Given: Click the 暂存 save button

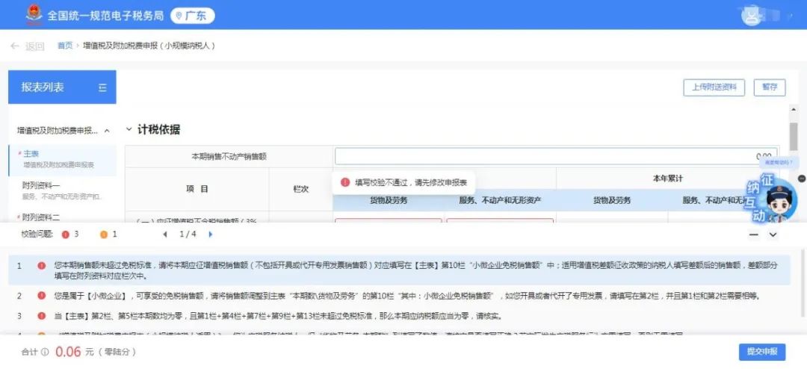Looking at the screenshot, I should coord(770,87).
